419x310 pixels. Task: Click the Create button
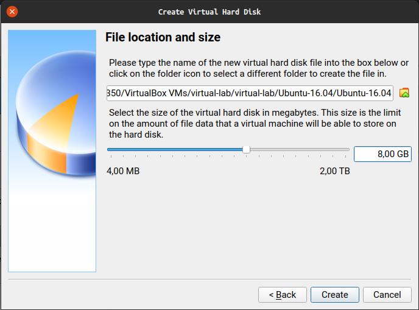[334, 295]
